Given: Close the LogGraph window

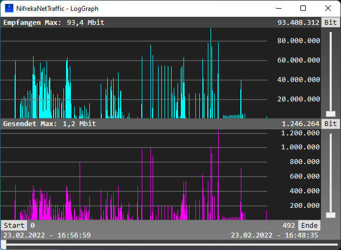Looking at the screenshot, I should coord(327,8).
